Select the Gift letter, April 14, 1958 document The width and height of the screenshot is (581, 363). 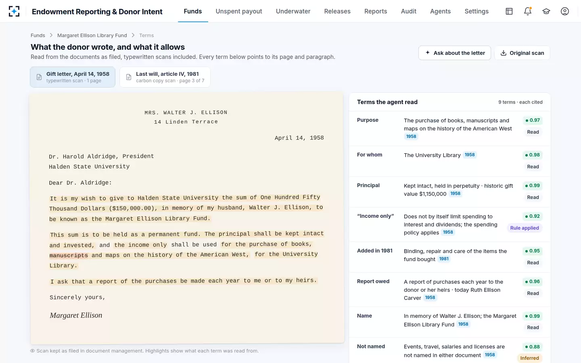click(73, 77)
